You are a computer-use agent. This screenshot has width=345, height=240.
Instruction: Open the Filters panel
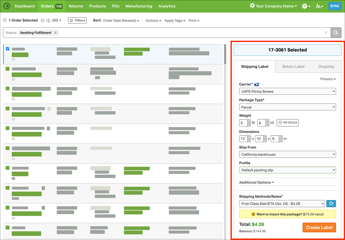click(x=77, y=20)
